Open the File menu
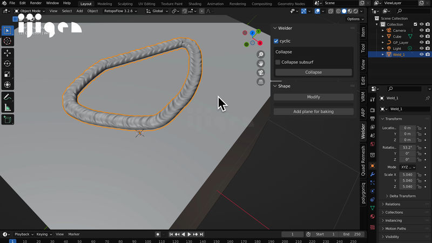This screenshot has height=243, width=432. coord(12,3)
